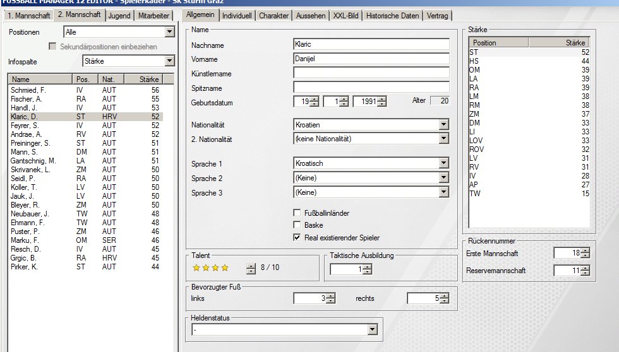Open the Vertrag tab
619x352 pixels.
[x=437, y=16]
